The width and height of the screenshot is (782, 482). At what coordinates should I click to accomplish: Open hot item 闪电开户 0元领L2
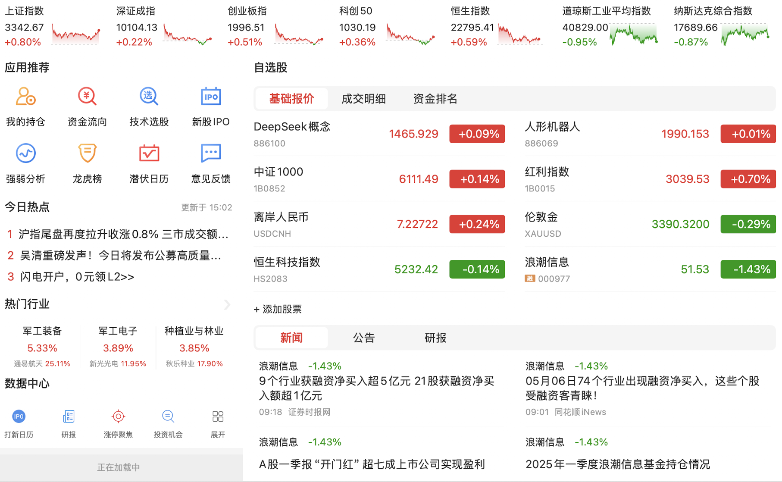[71, 276]
